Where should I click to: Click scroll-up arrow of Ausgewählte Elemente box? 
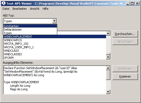(108, 68)
